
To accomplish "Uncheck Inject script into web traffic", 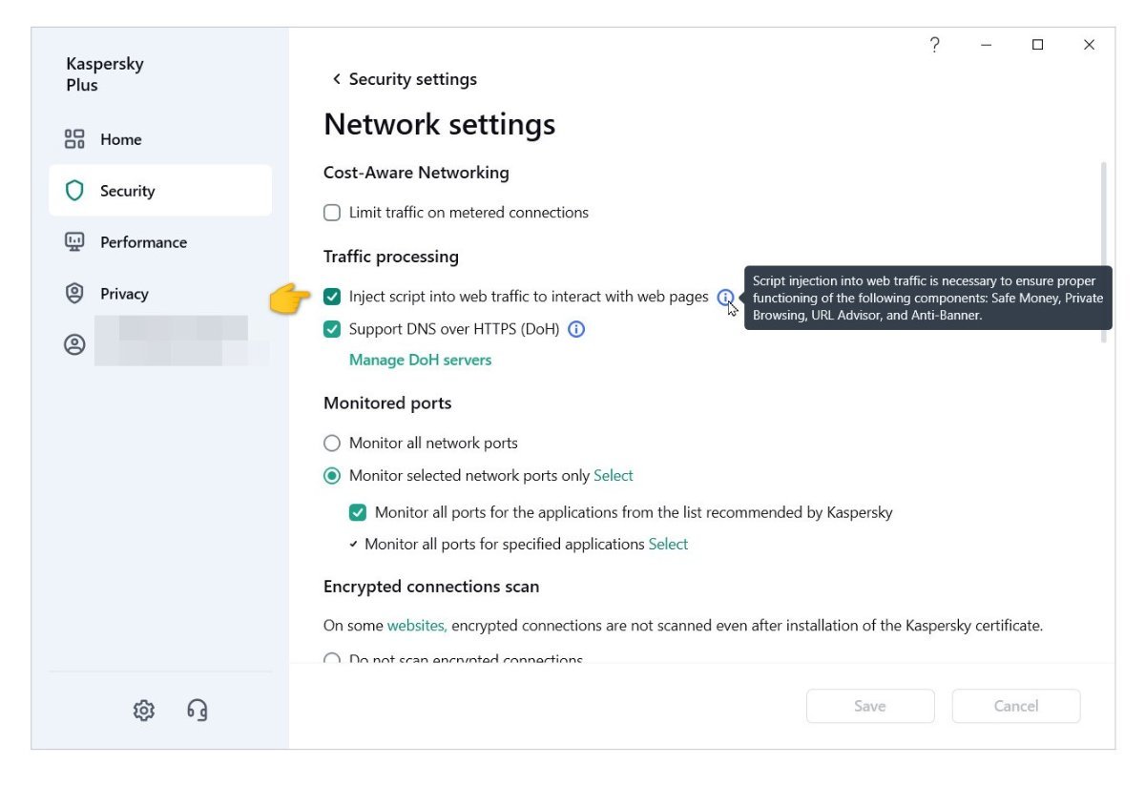I will point(332,297).
